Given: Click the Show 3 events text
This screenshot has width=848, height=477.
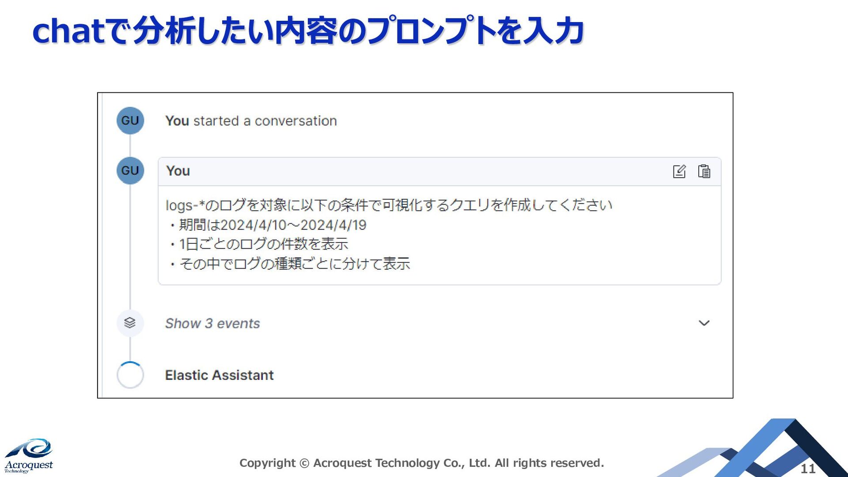Looking at the screenshot, I should tap(212, 323).
